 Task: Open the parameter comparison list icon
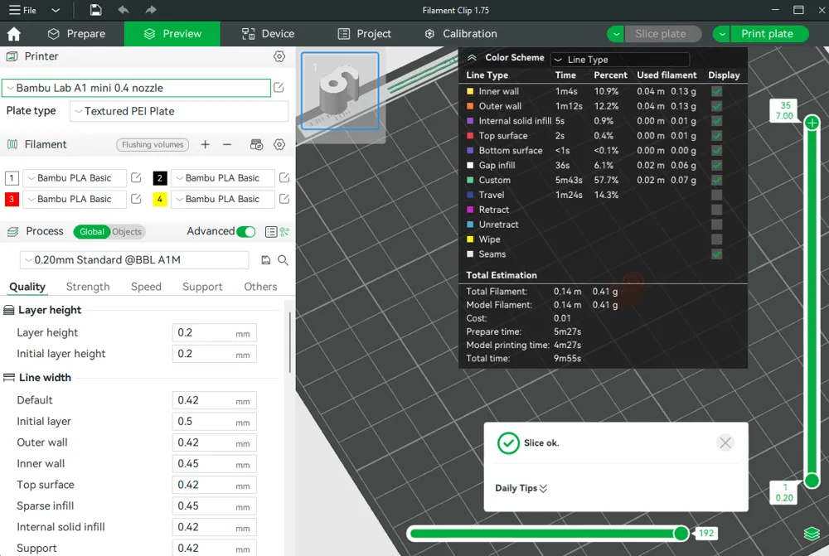point(271,231)
